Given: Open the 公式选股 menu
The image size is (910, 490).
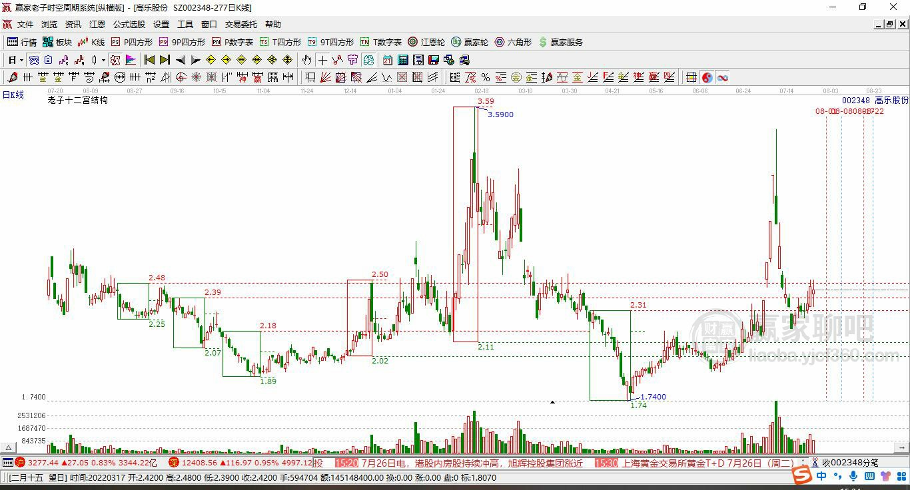Looking at the screenshot, I should [x=129, y=25].
